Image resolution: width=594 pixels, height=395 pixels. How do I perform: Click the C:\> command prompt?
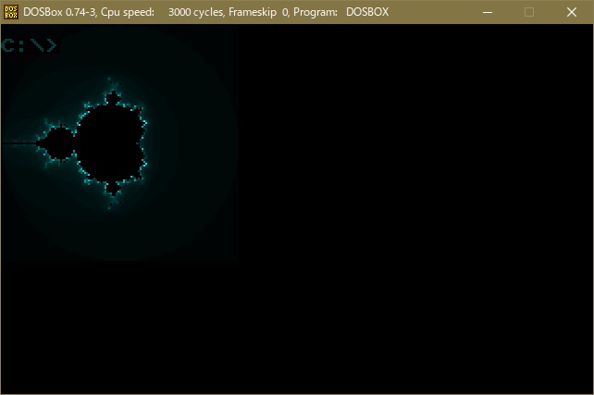point(30,45)
